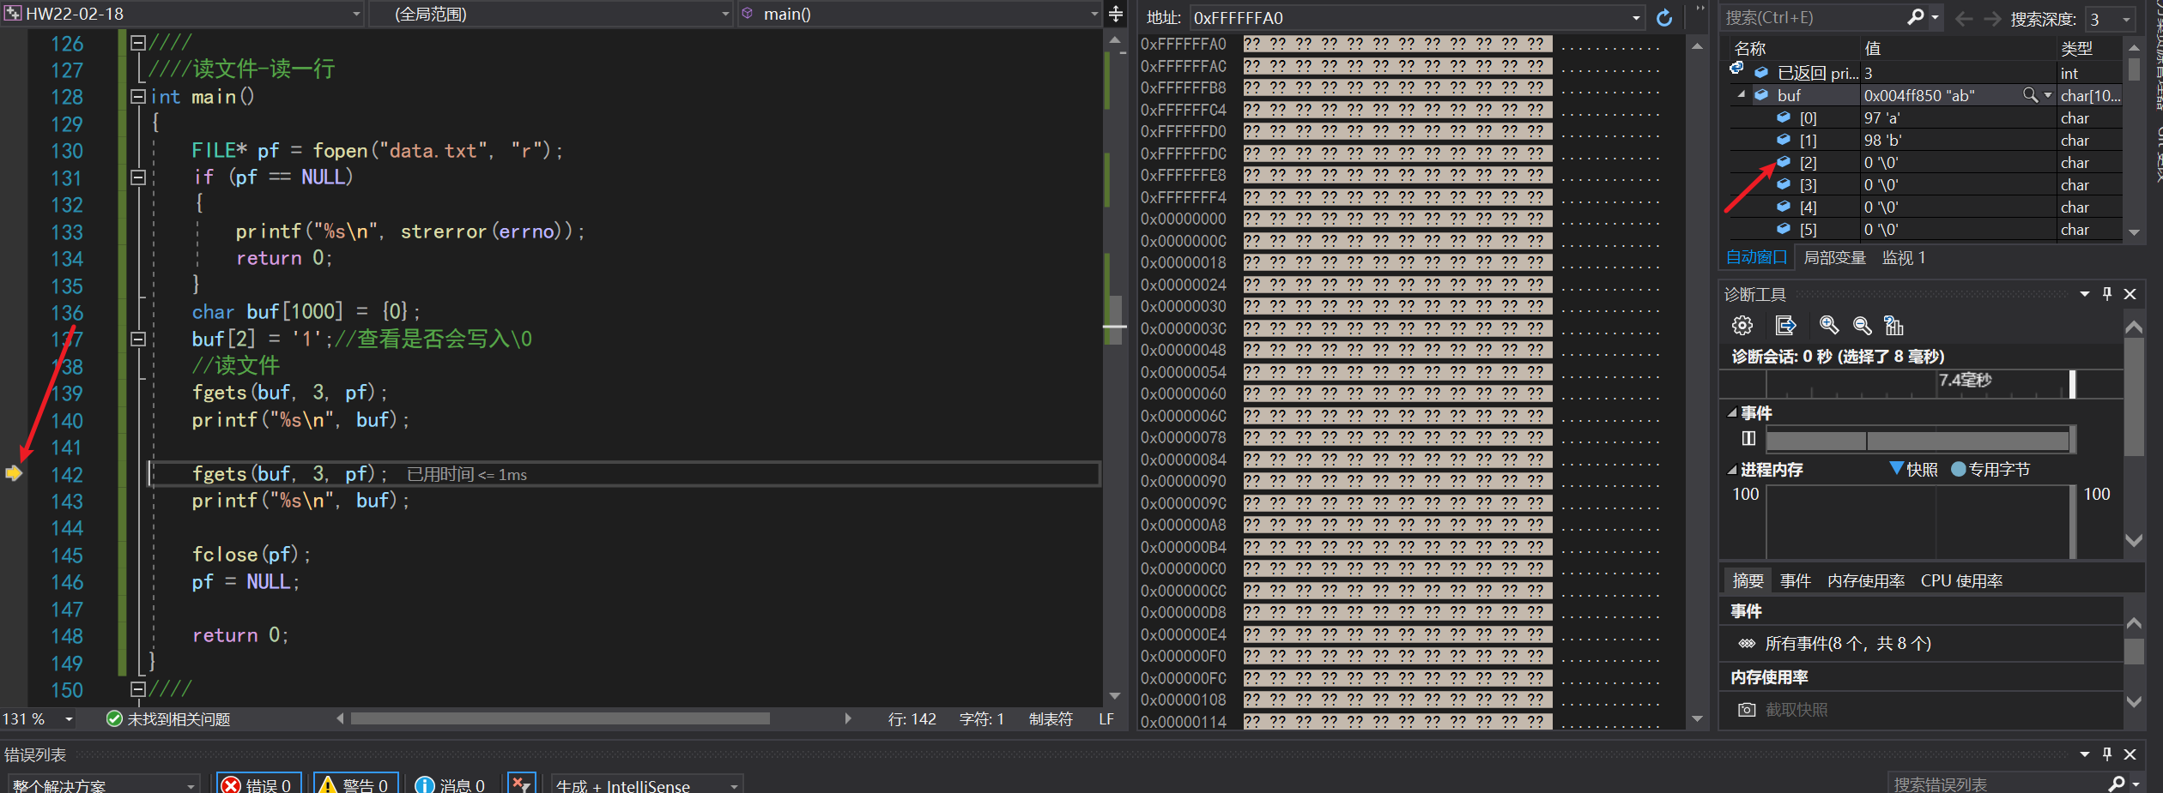
Task: Toggle the 消息 0 filter button
Action: tap(451, 784)
